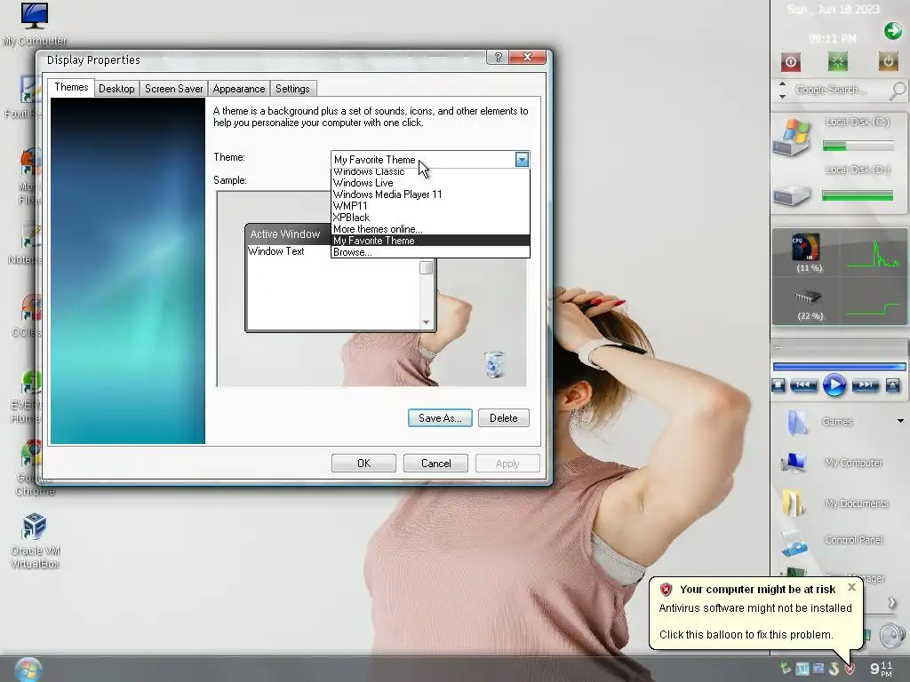This screenshot has height=682, width=910.
Task: Select XPBlack theme from list
Action: pos(430,218)
